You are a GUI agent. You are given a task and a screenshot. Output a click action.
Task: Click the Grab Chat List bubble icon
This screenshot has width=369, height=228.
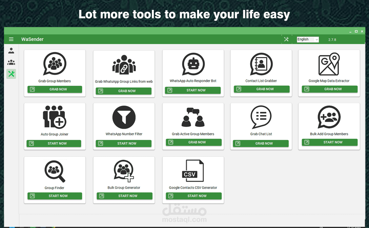pos(261,117)
